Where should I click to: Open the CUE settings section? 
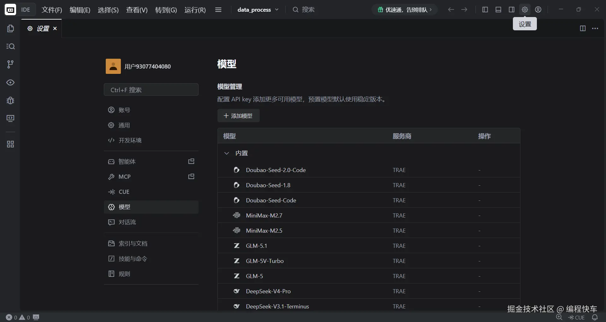coord(151,192)
